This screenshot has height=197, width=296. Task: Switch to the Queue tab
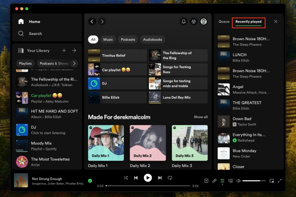point(224,21)
